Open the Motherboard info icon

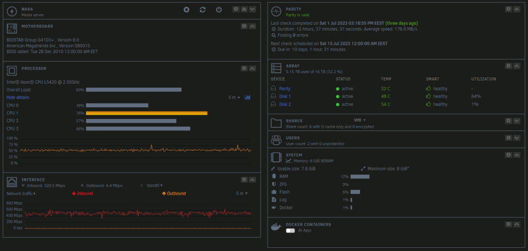pos(244,26)
